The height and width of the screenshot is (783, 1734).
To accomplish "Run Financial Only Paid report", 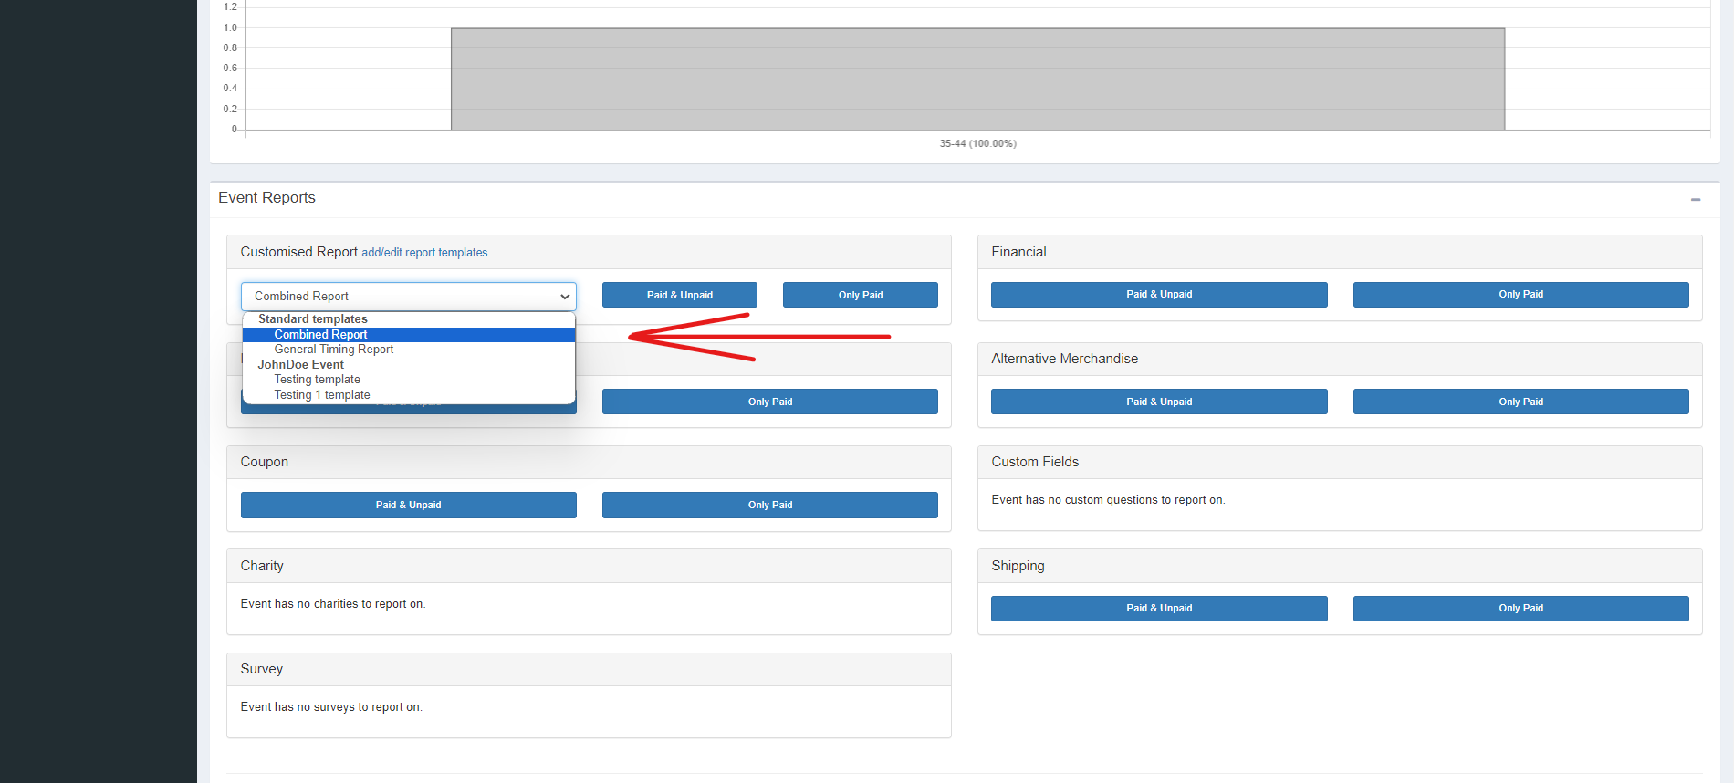I will 1521,295.
